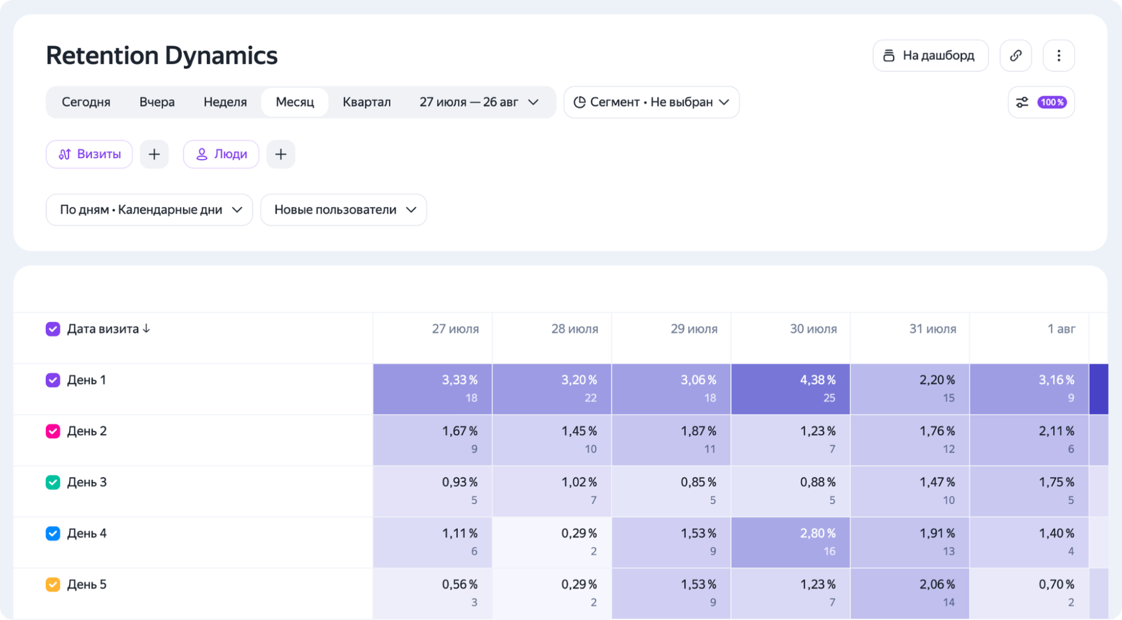Click the 4,38 % cell for 30 июля
The height and width of the screenshot is (620, 1122).
(x=790, y=389)
